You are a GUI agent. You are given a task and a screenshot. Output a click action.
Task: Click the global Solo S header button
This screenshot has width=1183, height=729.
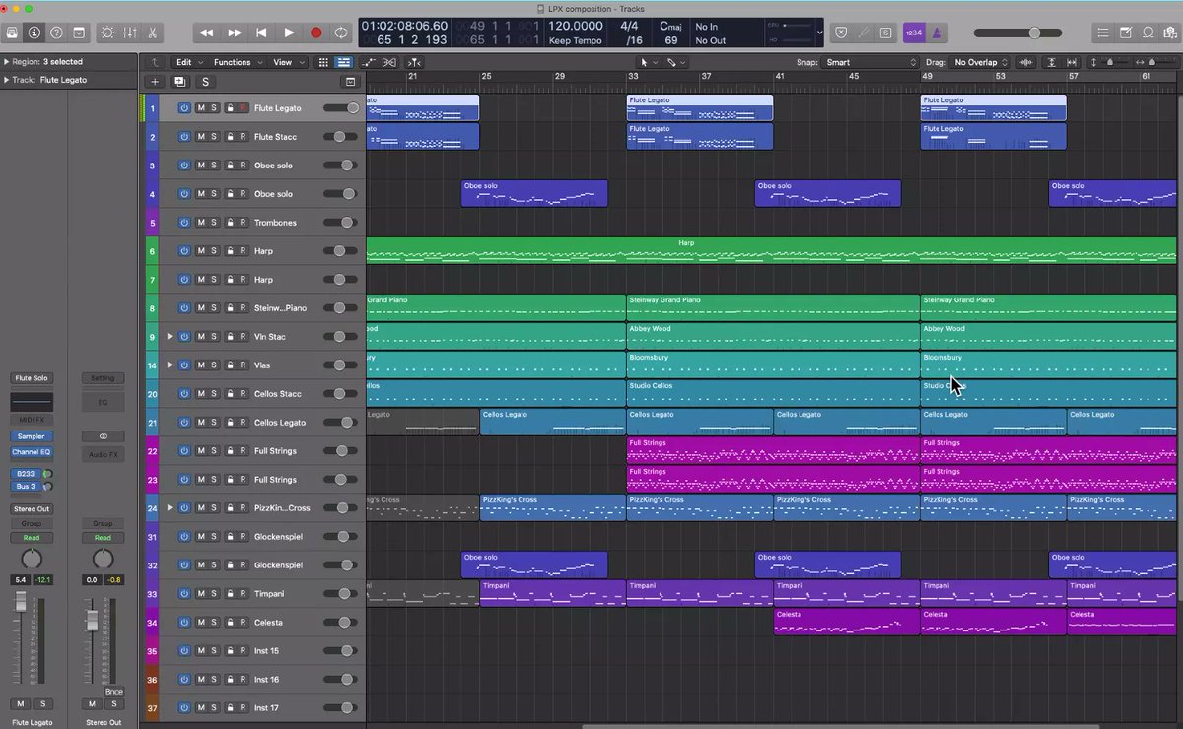(x=204, y=82)
